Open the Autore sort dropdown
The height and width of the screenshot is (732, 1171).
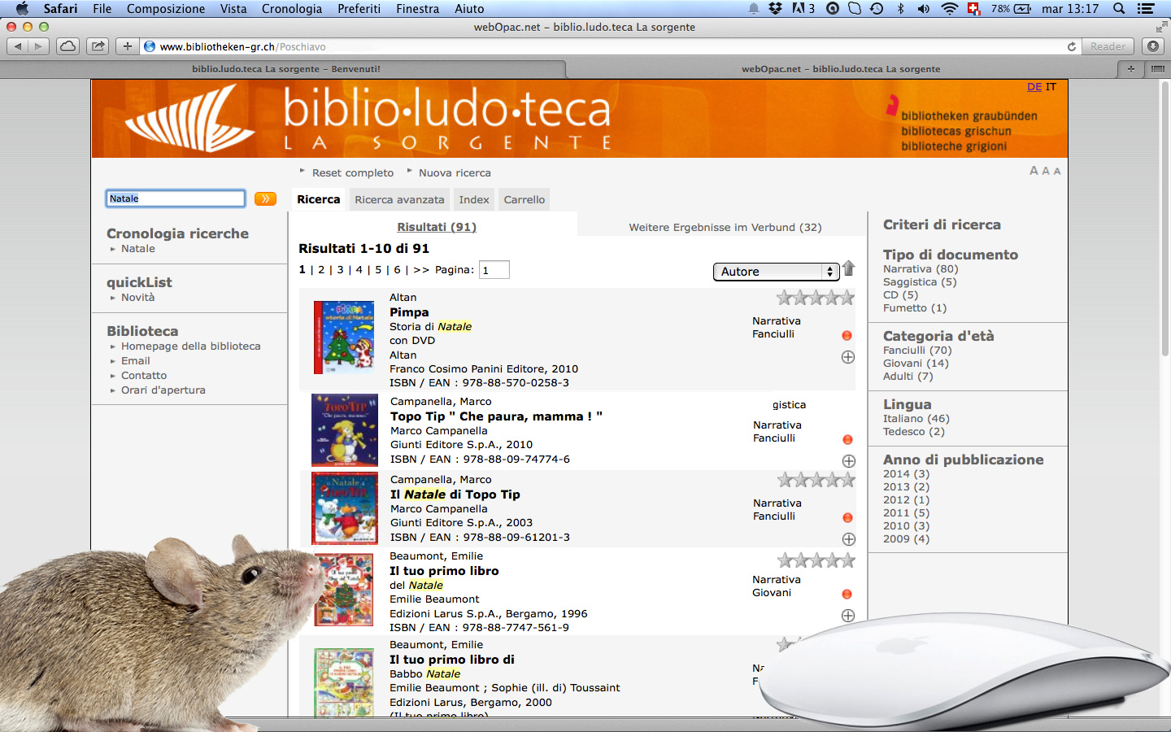pos(776,272)
